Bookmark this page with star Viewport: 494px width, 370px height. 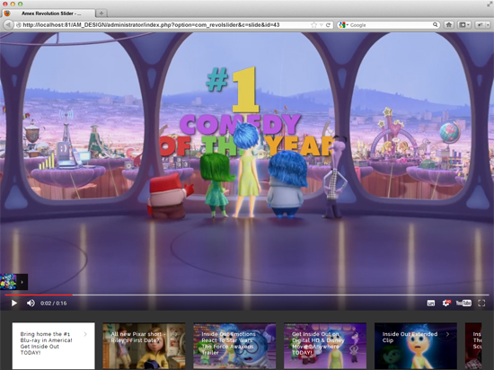point(313,25)
